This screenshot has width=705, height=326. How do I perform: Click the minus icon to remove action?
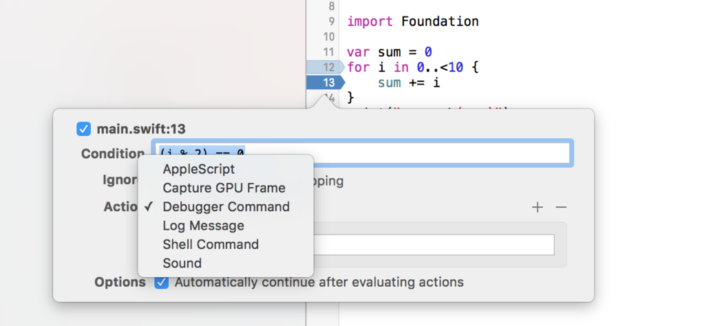(561, 207)
